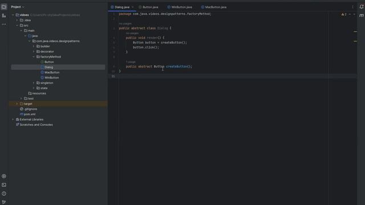Go to previous highlighted error arrow

350,14
